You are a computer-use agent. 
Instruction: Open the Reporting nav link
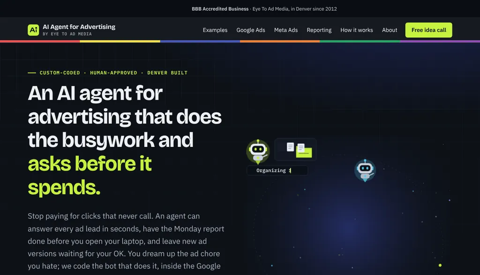click(319, 30)
